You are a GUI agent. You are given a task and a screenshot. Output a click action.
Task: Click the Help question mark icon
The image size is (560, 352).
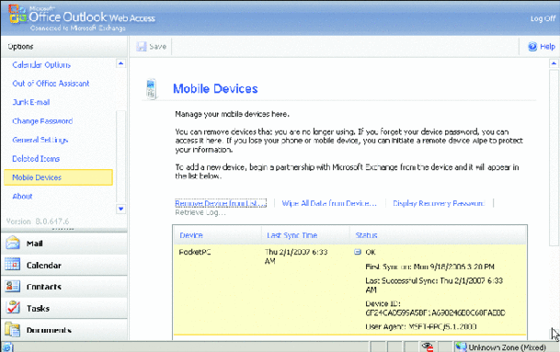pos(532,46)
